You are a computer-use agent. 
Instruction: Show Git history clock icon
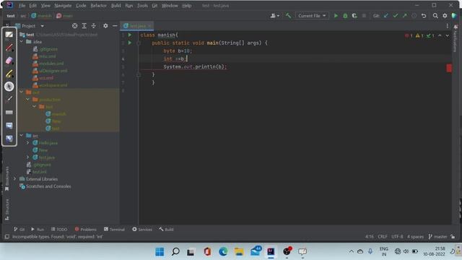point(414,16)
